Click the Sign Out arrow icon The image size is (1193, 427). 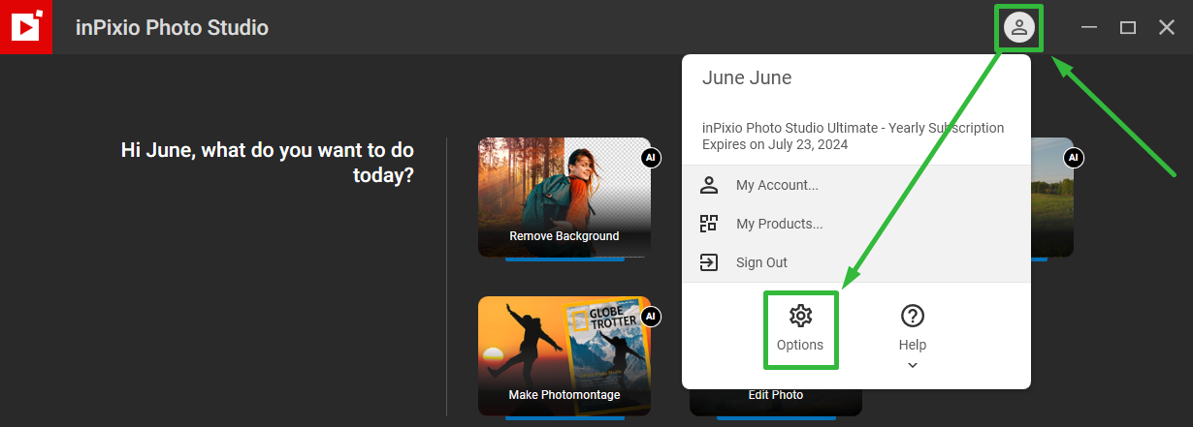pos(709,262)
